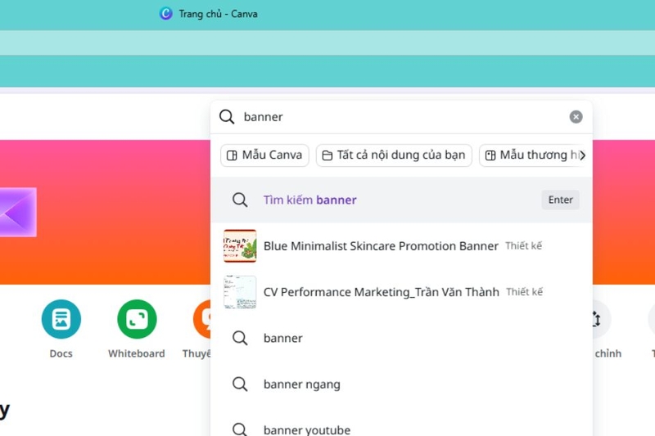Viewport: 655px width, 436px height.
Task: Click the Whiteboard label text
Action: [x=137, y=353]
